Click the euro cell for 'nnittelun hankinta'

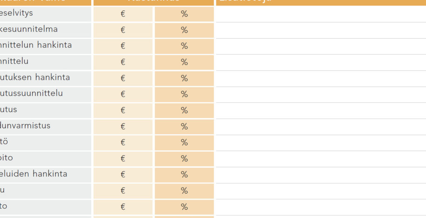(x=123, y=46)
